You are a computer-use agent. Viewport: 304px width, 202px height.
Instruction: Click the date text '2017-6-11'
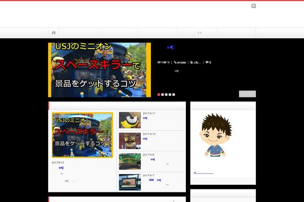coord(149,113)
